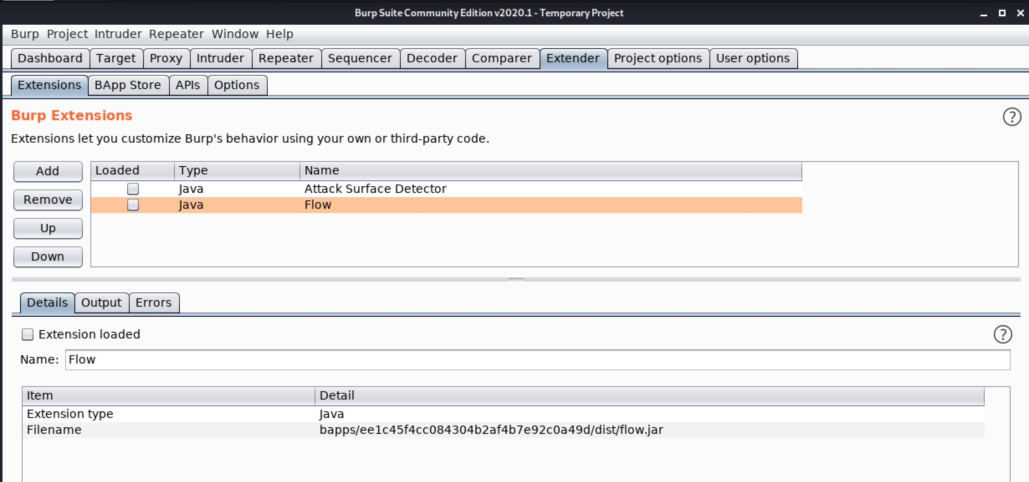Click the Item column header

169,396
